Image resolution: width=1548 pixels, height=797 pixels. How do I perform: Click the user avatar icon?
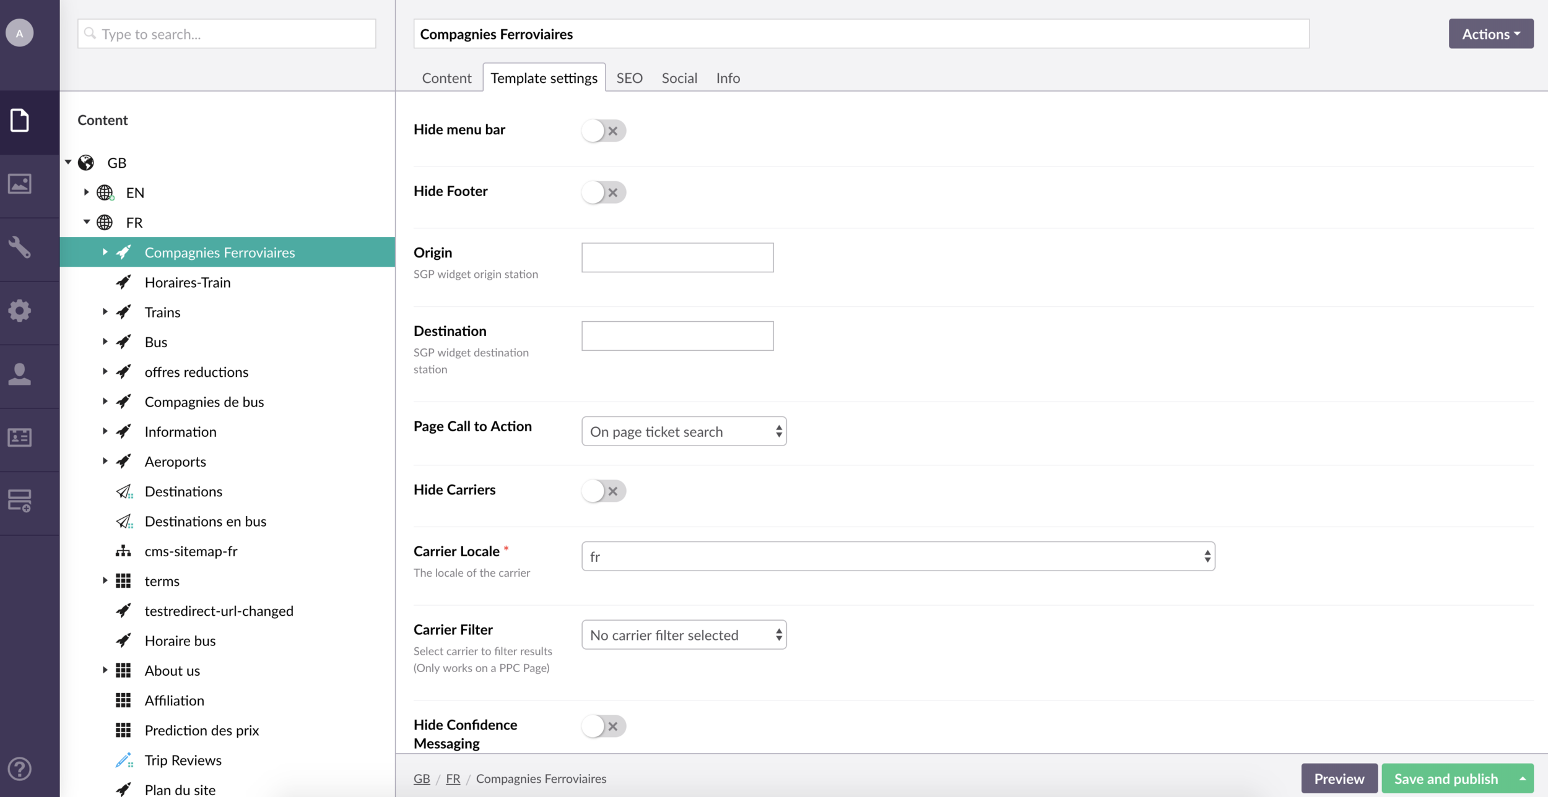coord(20,33)
